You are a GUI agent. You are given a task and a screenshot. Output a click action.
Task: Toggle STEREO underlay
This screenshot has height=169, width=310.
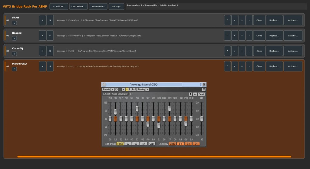pos(172,144)
